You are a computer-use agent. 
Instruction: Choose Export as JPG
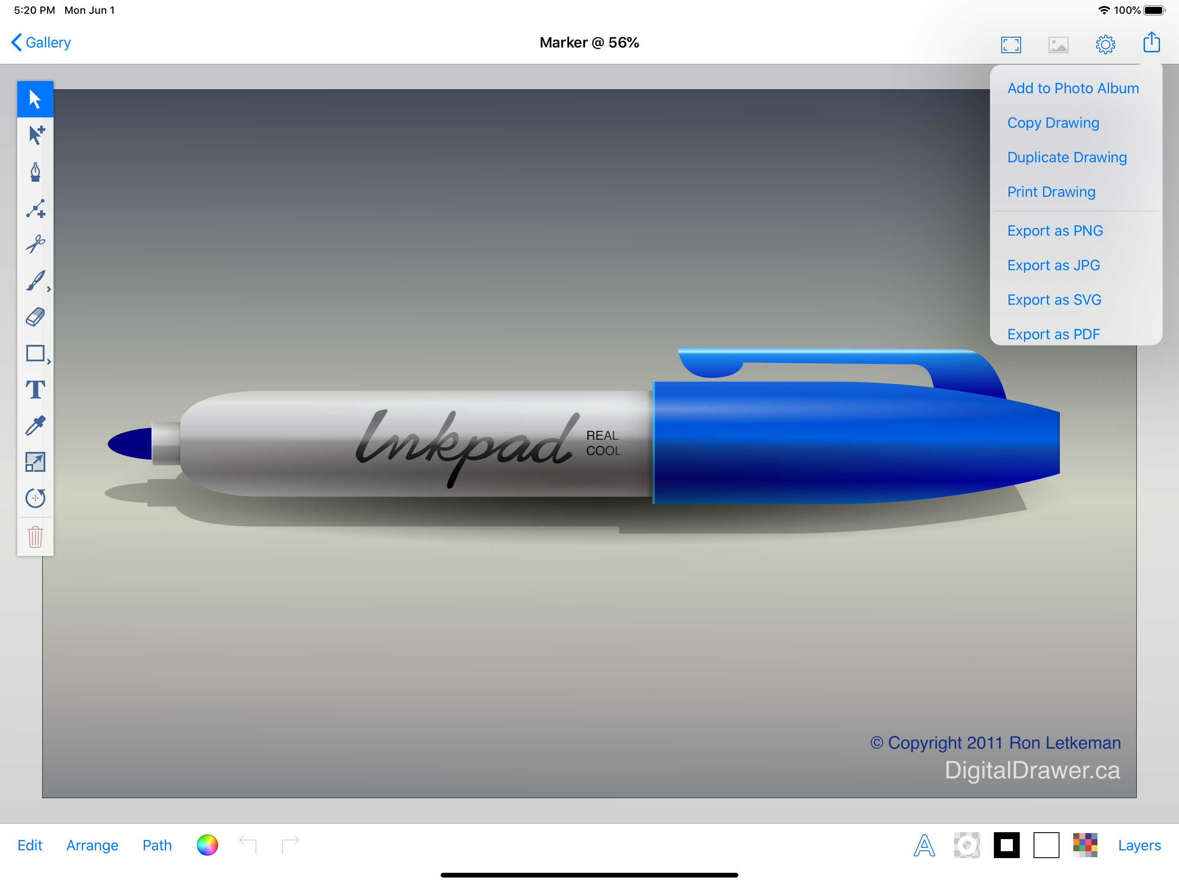1053,266
